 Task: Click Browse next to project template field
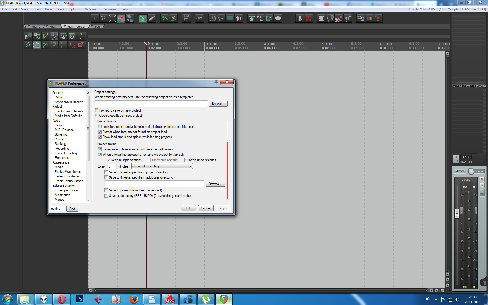[x=218, y=104]
